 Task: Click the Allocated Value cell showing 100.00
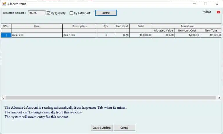coord(163,35)
